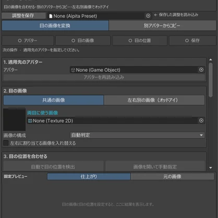Click the 調整を保存 button

click(x=23, y=16)
